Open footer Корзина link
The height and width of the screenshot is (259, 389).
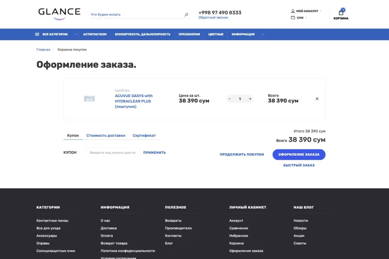(236, 243)
